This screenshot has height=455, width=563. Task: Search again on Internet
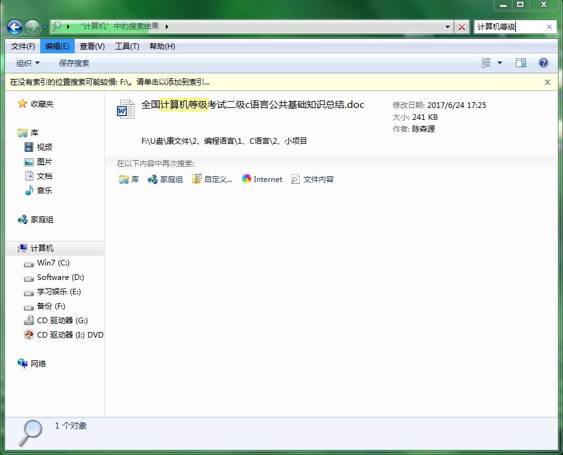(261, 179)
